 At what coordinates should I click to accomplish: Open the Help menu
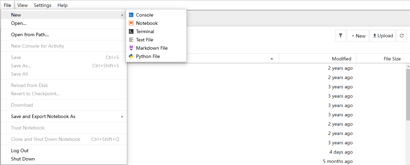[x=63, y=5]
